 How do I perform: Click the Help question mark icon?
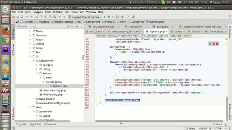pos(128,17)
